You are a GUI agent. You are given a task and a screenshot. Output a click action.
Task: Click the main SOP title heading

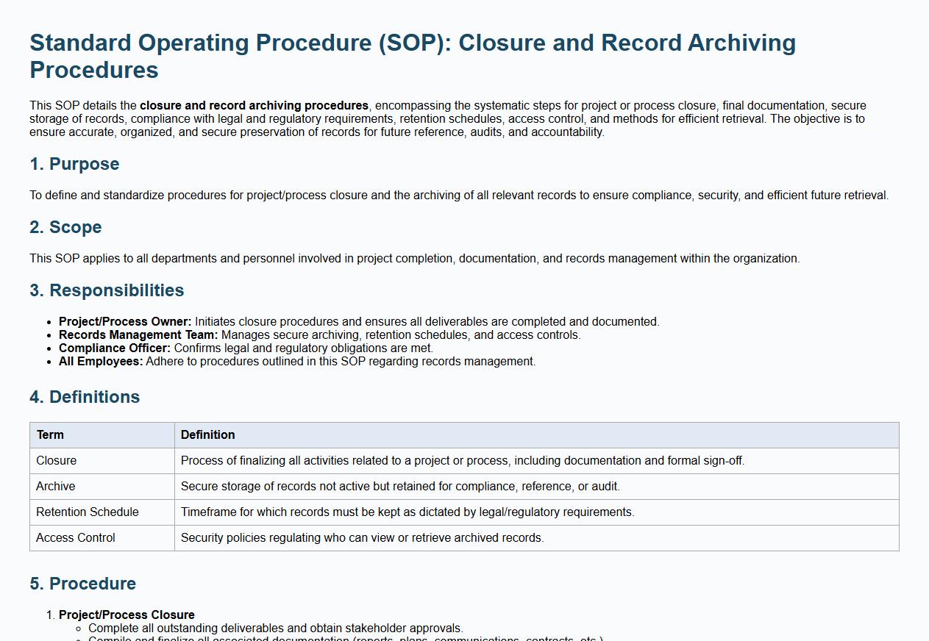click(412, 56)
